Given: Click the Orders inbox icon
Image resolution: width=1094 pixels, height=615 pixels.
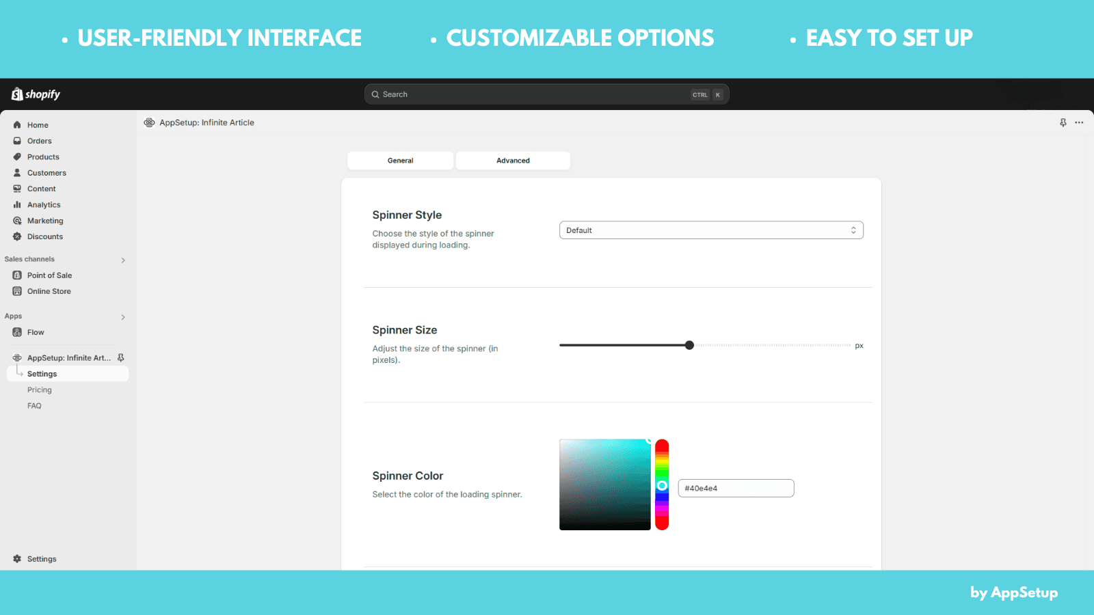Looking at the screenshot, I should [17, 141].
